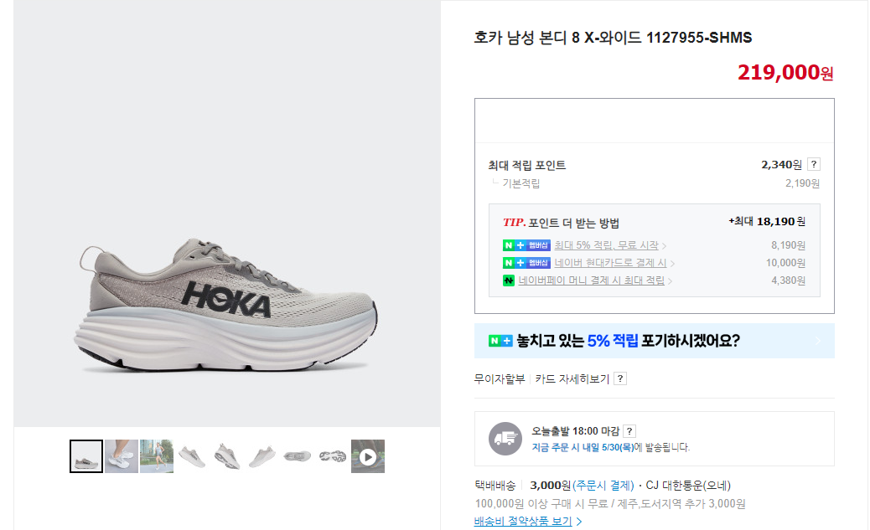The height and width of the screenshot is (530, 870).
Task: Click the green N Pay icon on 네이버페이 머니 row
Action: 509,280
